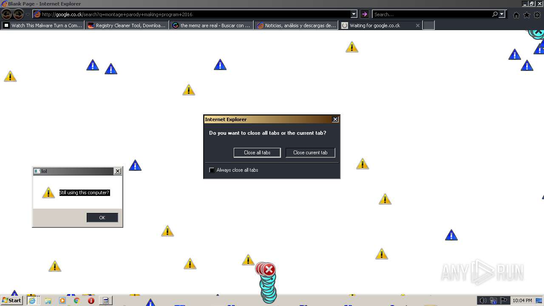Click the purple Go arrow button

[364, 14]
